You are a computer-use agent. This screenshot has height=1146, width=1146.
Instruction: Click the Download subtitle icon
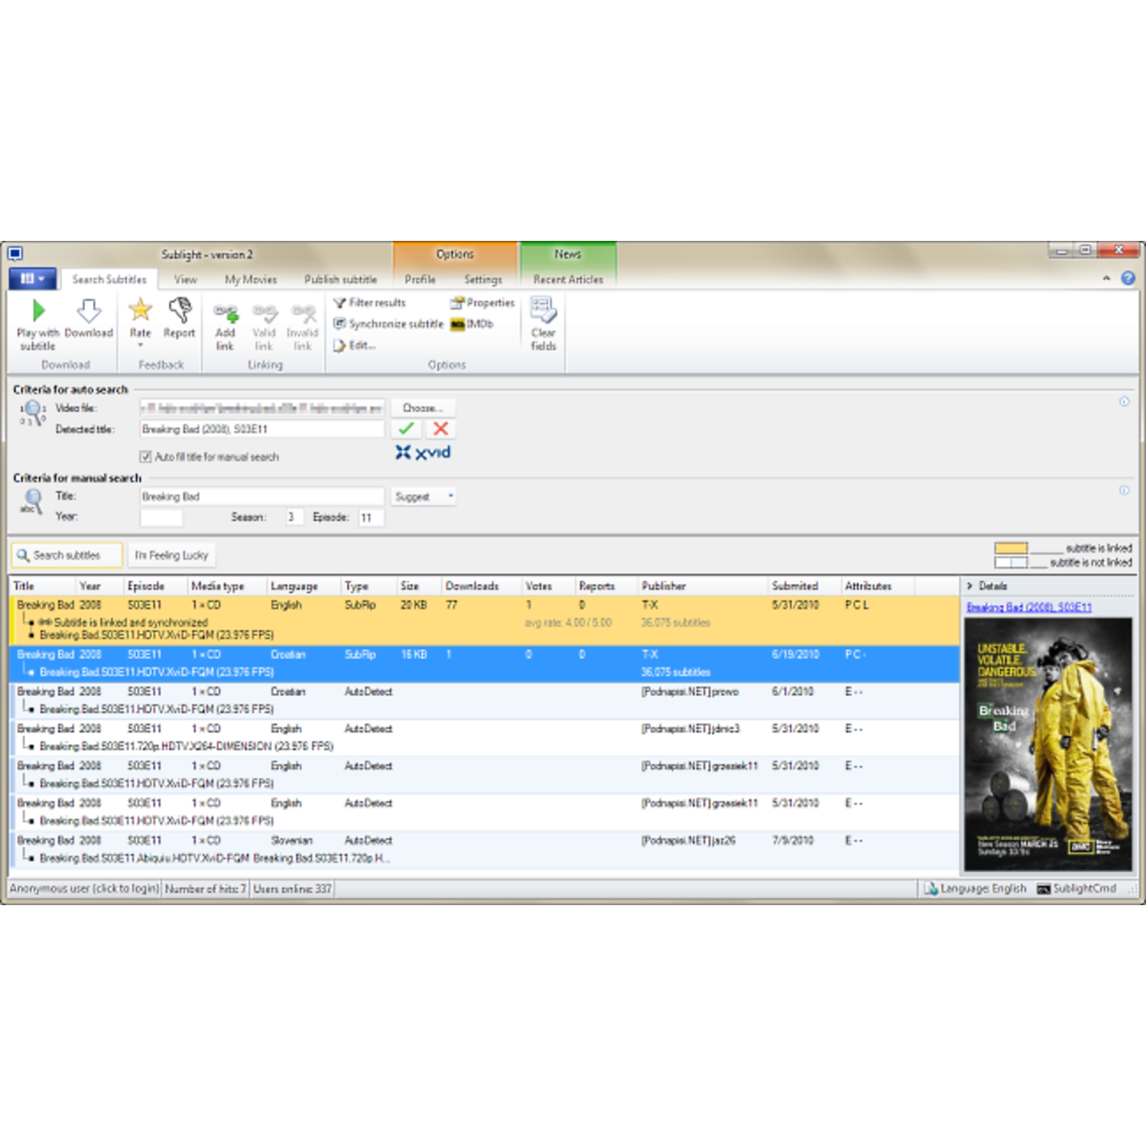point(88,312)
